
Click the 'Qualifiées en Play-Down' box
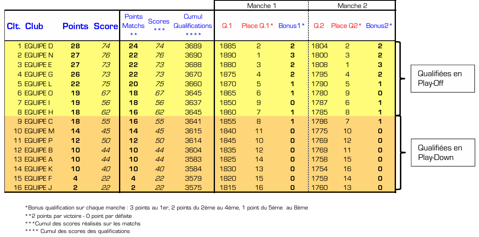tap(443, 152)
